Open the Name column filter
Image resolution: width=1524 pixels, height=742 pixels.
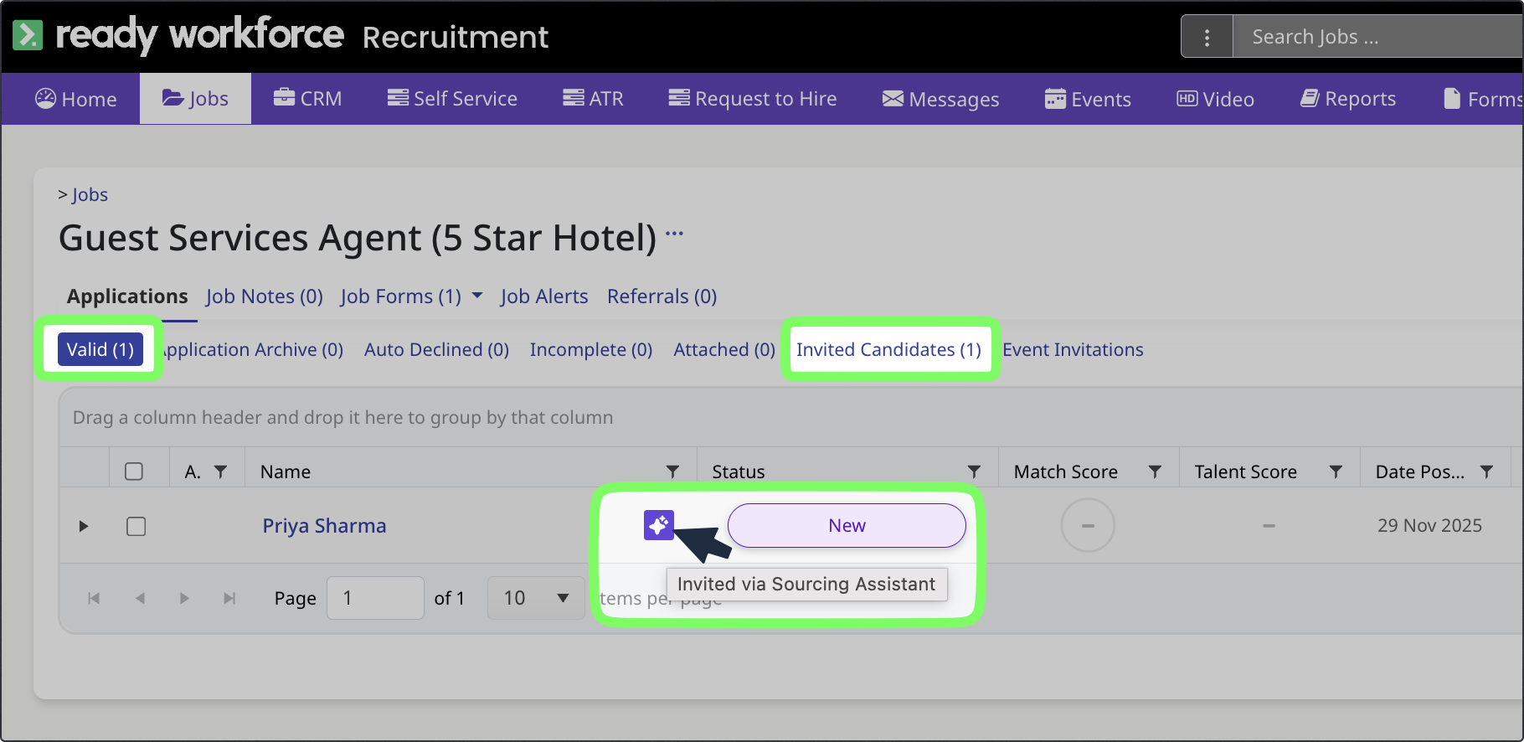tap(672, 471)
